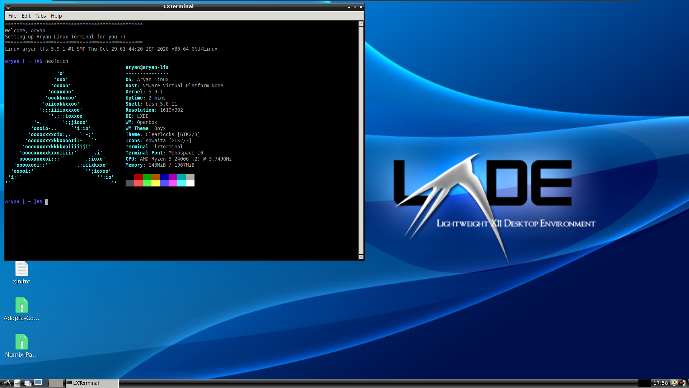Select the xinitrc desktop file
Screen dimensions: 689x388
pos(22,273)
